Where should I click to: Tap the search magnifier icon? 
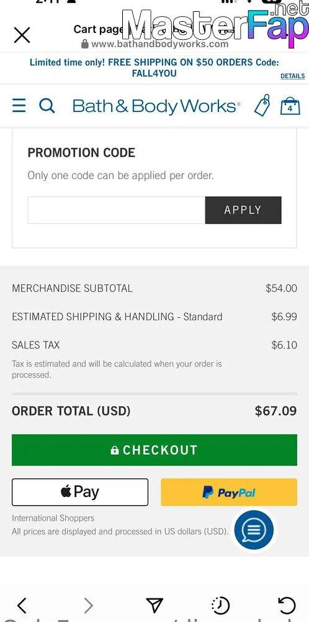tap(47, 106)
